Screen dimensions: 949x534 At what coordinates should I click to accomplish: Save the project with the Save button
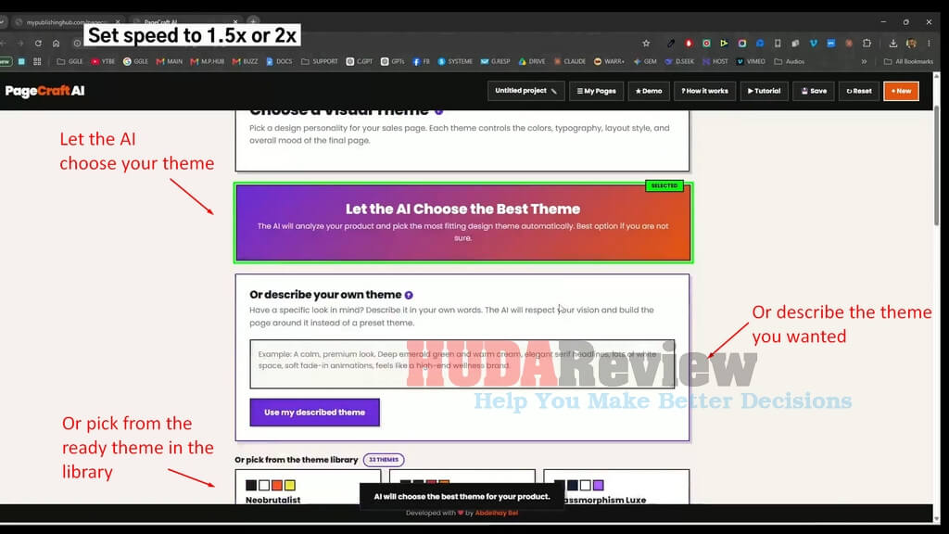[x=814, y=91]
